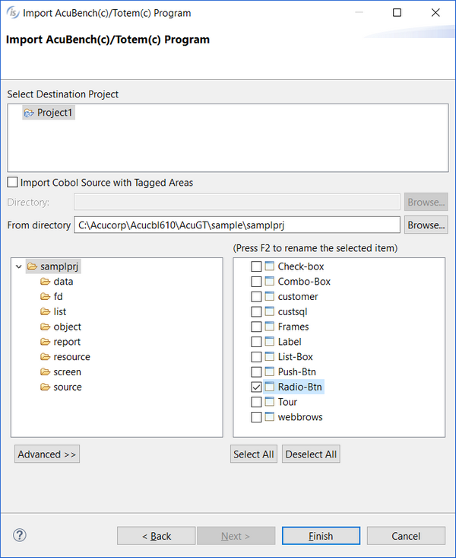Tick the customer program checkbox

[256, 296]
